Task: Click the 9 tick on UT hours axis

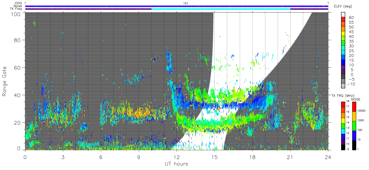Action: (x=139, y=157)
